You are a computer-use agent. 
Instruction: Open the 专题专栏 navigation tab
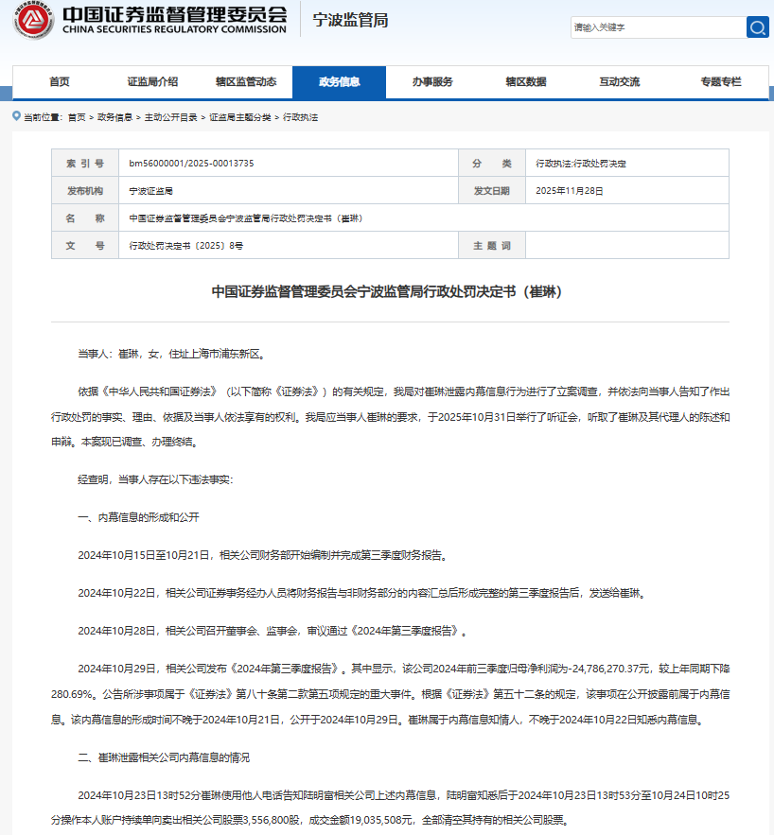pos(721,82)
